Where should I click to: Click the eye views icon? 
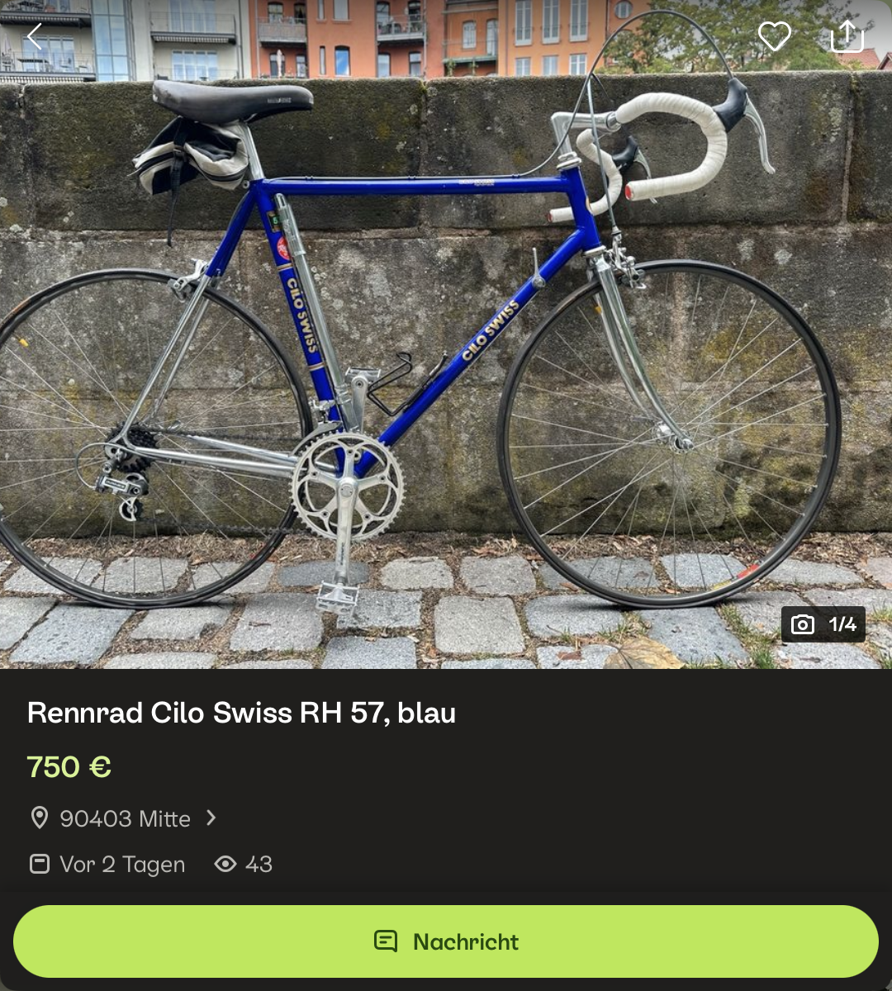coord(225,864)
